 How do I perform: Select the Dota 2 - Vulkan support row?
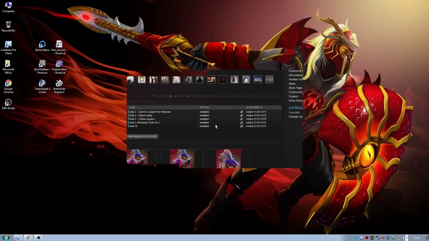(204, 119)
